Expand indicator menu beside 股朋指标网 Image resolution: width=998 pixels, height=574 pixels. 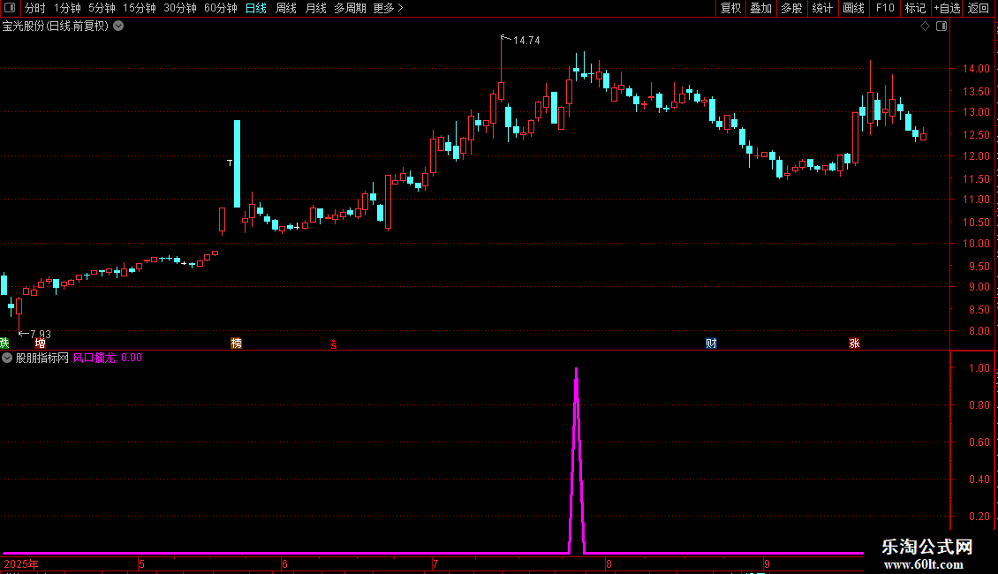(x=7, y=359)
